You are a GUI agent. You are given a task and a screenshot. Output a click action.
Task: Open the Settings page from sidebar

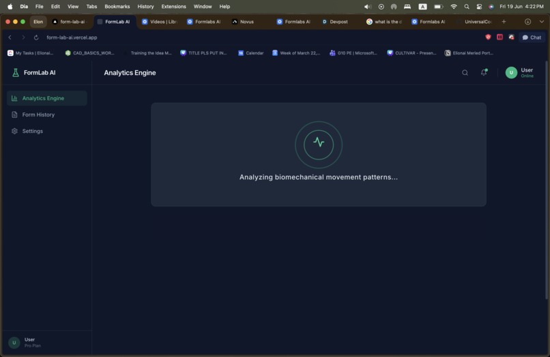tap(47, 131)
